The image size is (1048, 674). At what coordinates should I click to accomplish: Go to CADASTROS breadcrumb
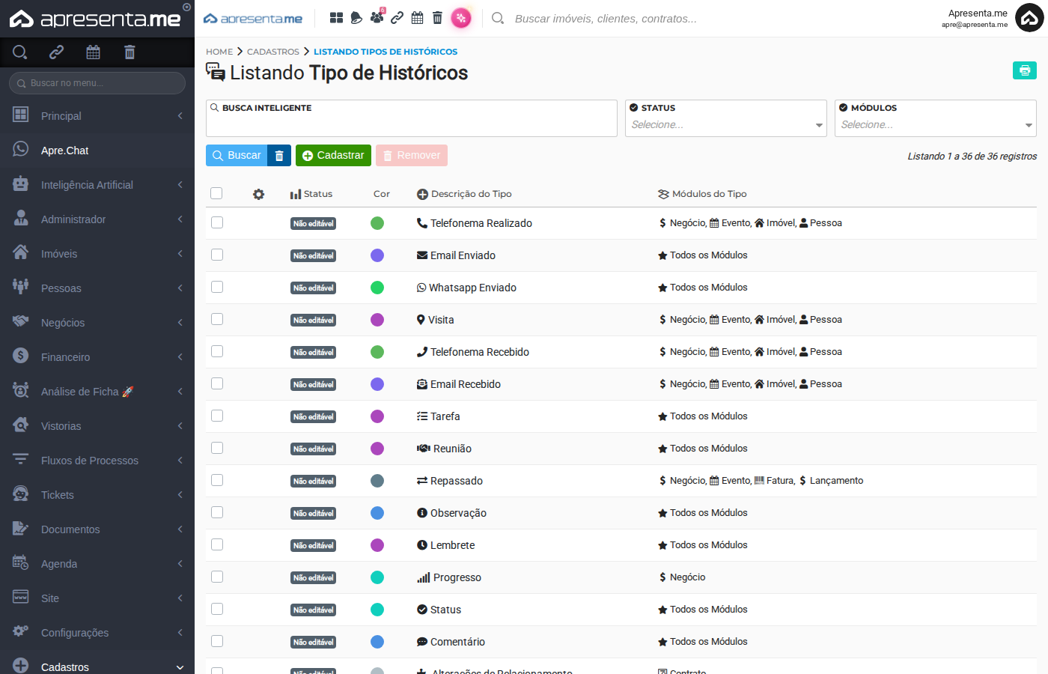[x=273, y=52]
